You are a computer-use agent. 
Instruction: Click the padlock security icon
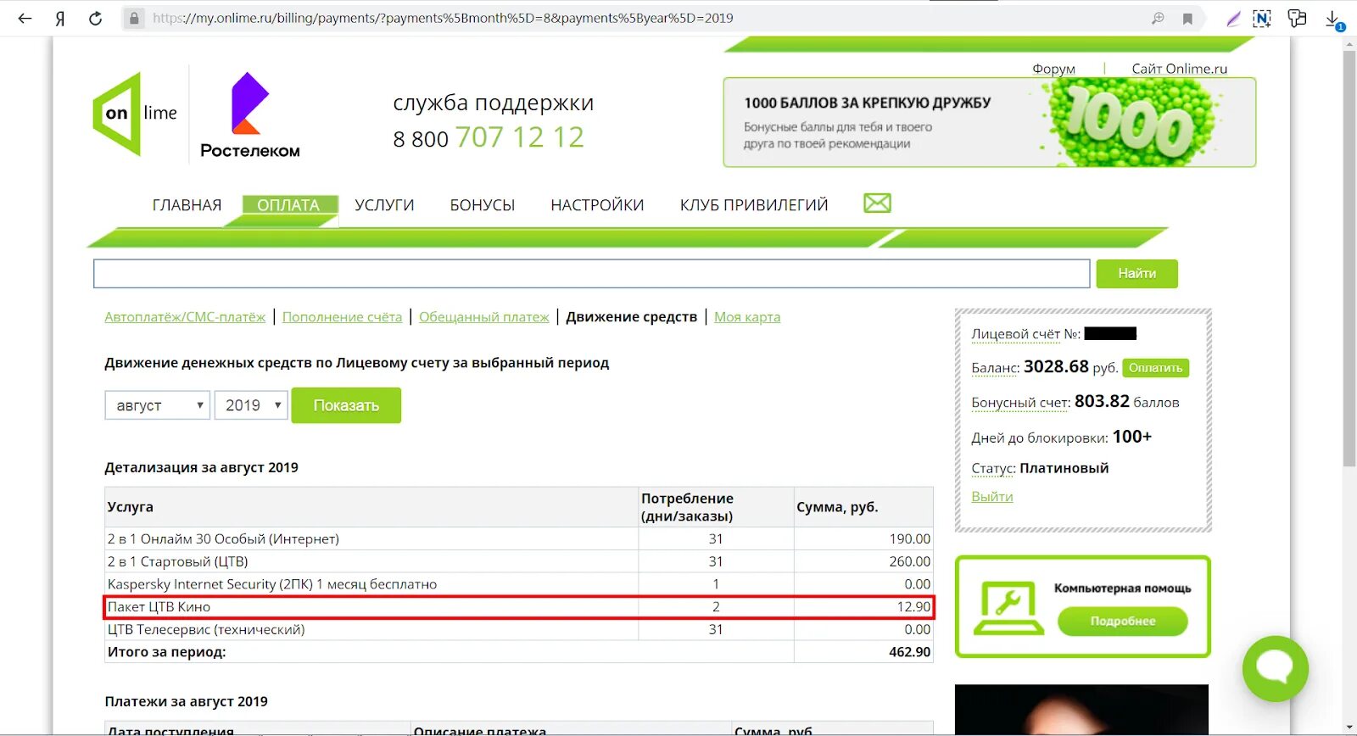[x=134, y=18]
